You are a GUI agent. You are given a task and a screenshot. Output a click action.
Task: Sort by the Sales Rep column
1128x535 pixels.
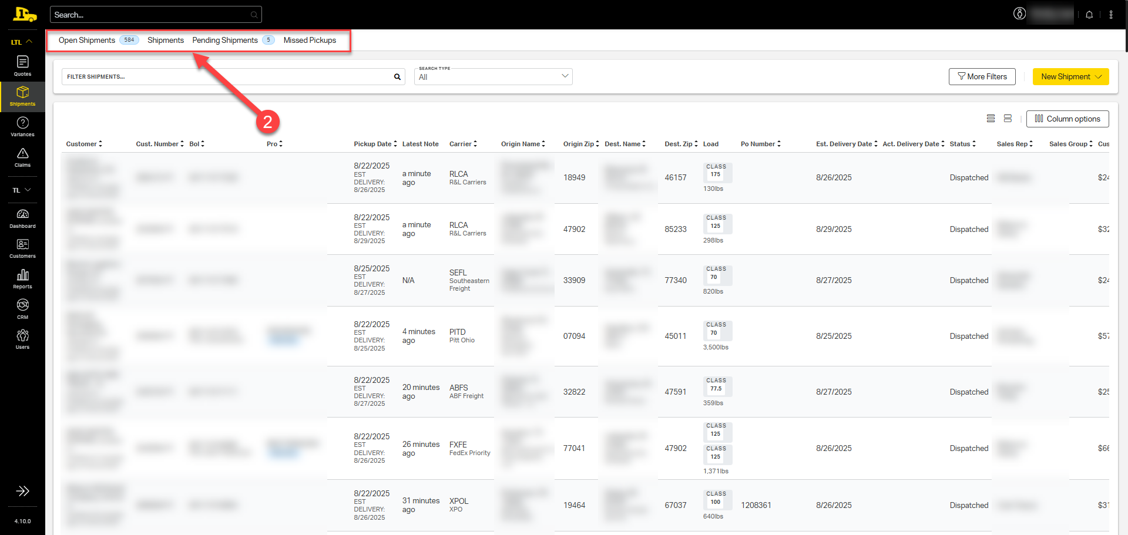1015,144
